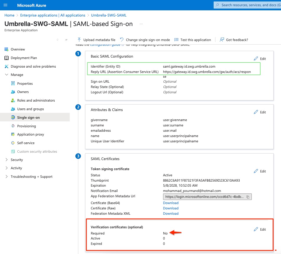This screenshot has width=281, height=254.
Task: Click the Test this application list icon
Action: [176, 40]
